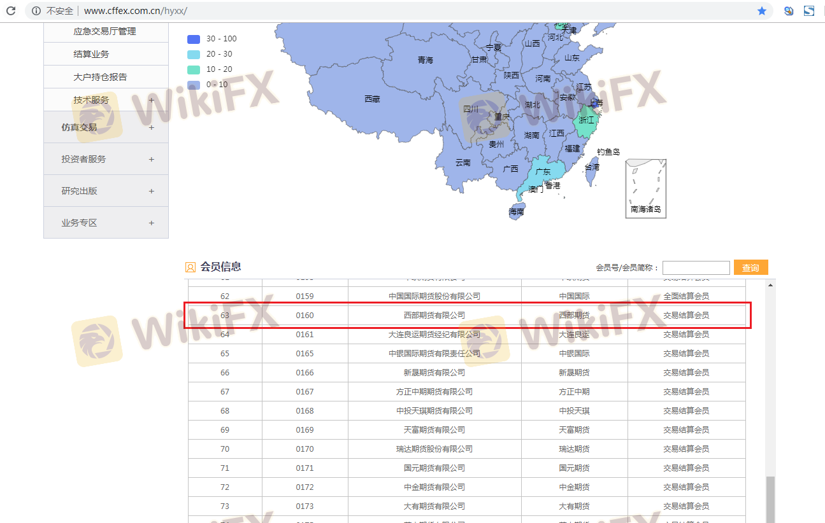This screenshot has height=523, width=825.
Task: Open the magnifier extension icon in toolbar
Action: (789, 11)
